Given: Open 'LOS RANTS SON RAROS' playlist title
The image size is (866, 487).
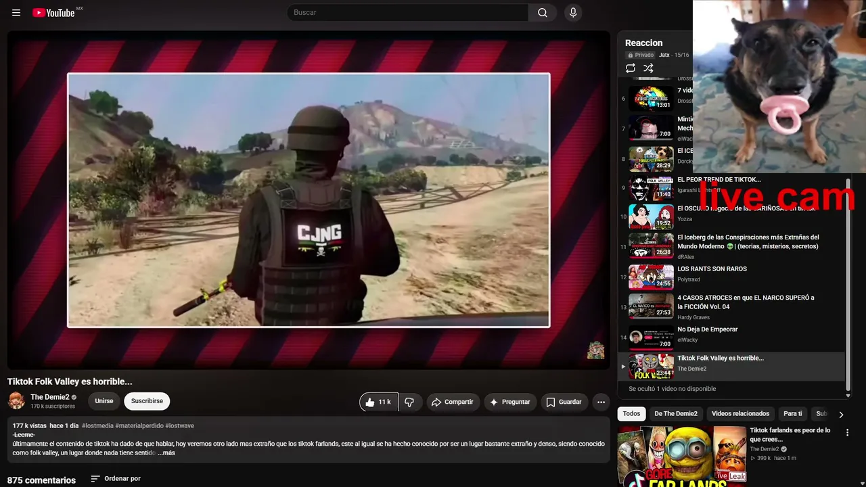Looking at the screenshot, I should [712, 269].
